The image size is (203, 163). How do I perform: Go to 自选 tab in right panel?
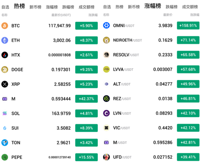[x=107, y=7]
